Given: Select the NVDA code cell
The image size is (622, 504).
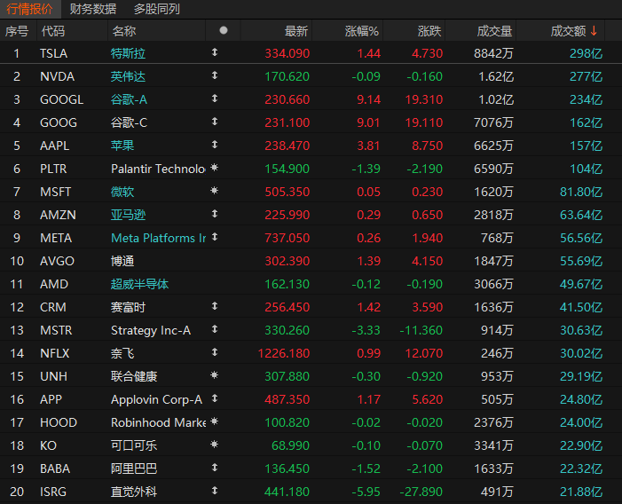Looking at the screenshot, I should [x=57, y=76].
